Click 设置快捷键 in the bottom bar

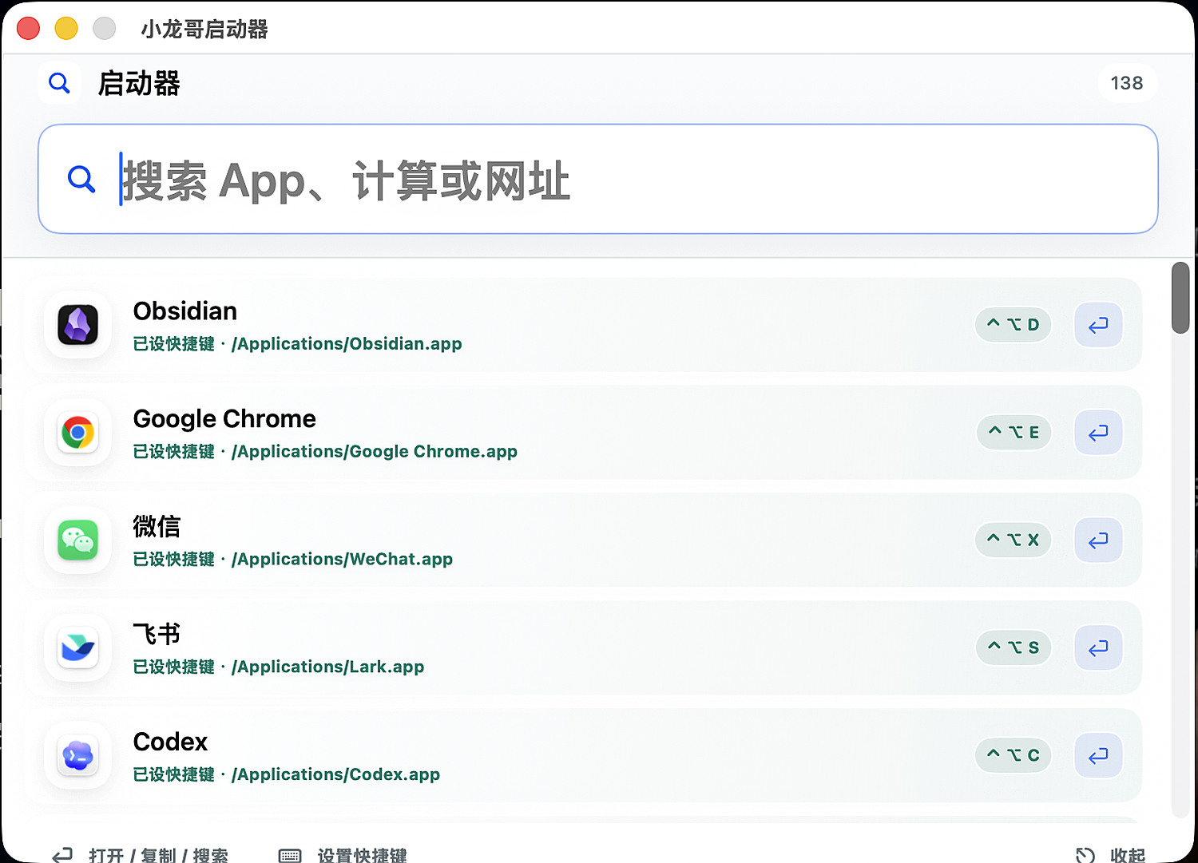click(362, 856)
